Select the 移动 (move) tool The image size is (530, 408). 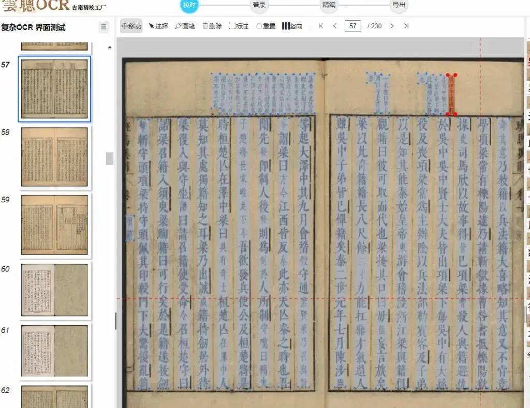point(131,26)
